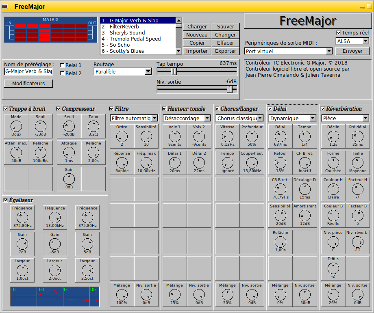374x313 pixels.
Task: Enable the Relai 2 checkbox
Action: click(x=62, y=73)
